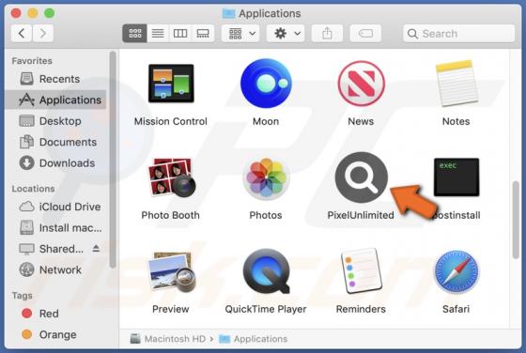Click the Applications folder icon in title

(228, 13)
